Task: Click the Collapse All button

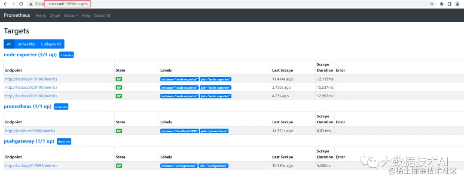Action: point(51,44)
